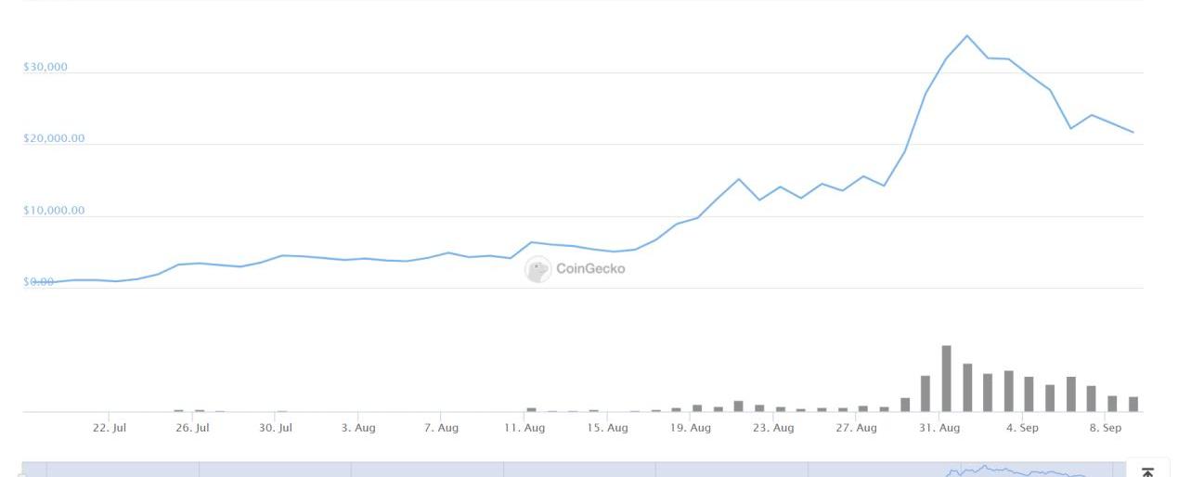Click the $30,000 y-axis label
Screen dimensions: 1178x477
tap(45, 68)
